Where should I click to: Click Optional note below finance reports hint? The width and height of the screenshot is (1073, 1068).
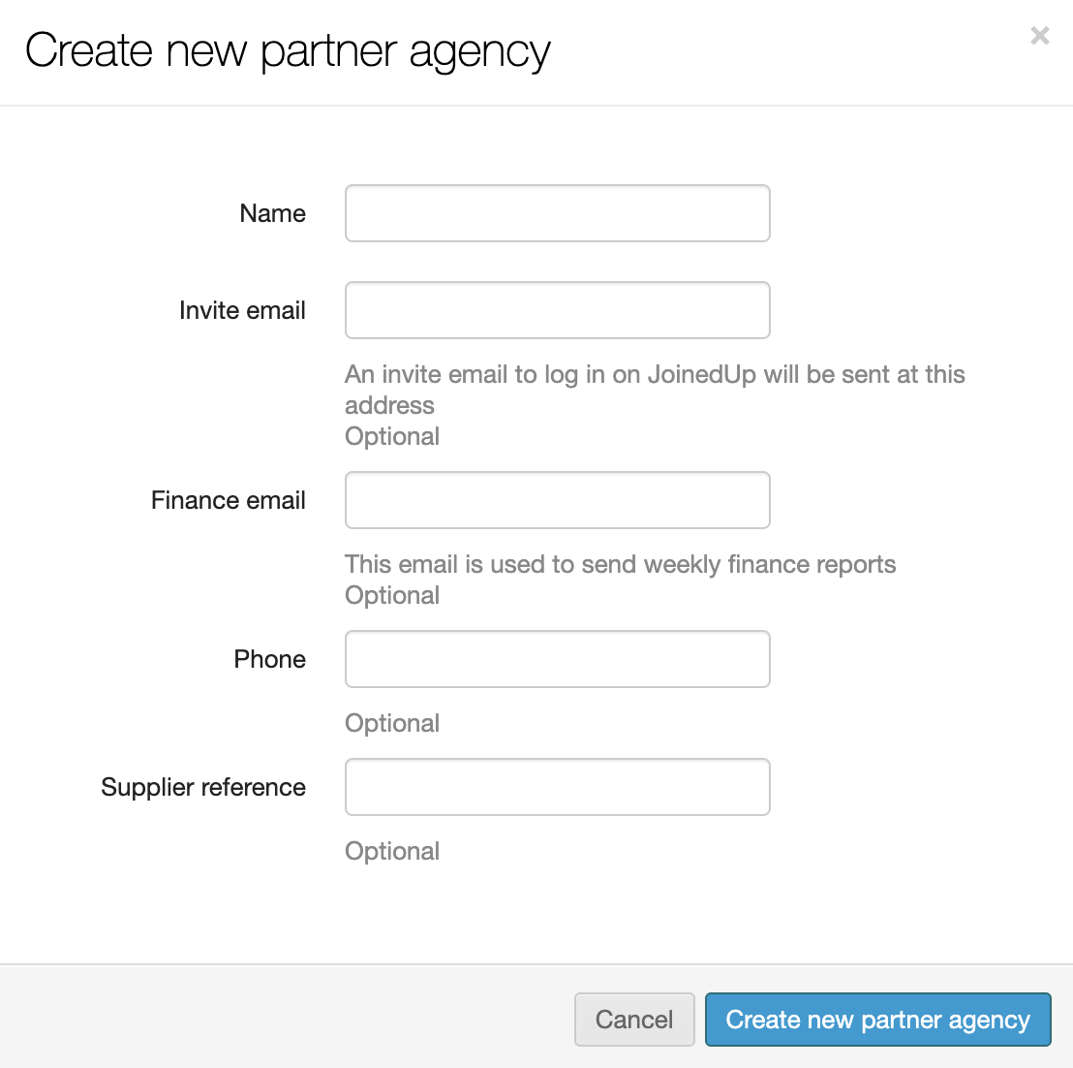[x=392, y=595]
